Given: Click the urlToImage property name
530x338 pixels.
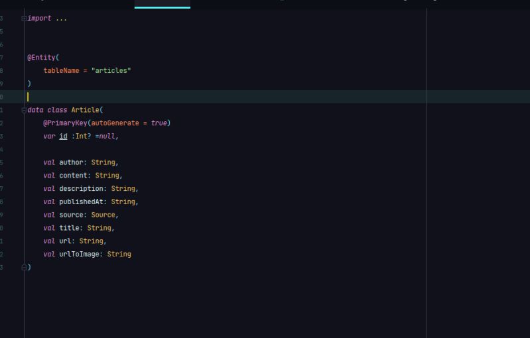Looking at the screenshot, I should tap(79, 254).
